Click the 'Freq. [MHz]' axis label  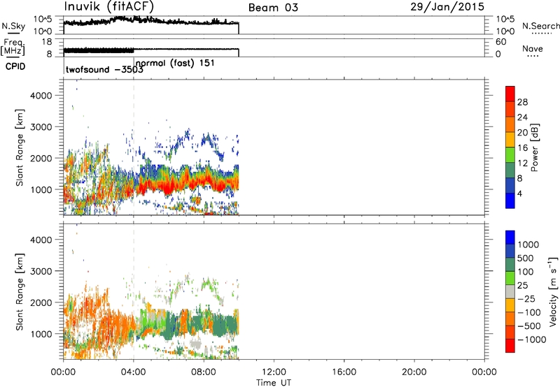coord(13,48)
